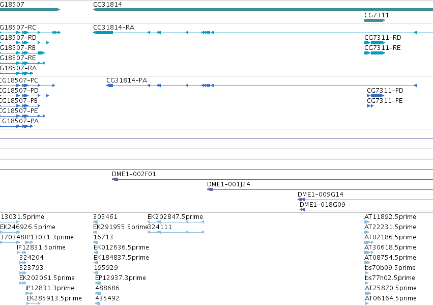Screen dimensions: 433x306
Task: Click the 324111 EST label
Action: coord(160,227)
